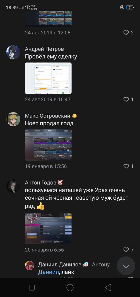Open Макс Островский's market screenshot attachment

[x=48, y=145]
